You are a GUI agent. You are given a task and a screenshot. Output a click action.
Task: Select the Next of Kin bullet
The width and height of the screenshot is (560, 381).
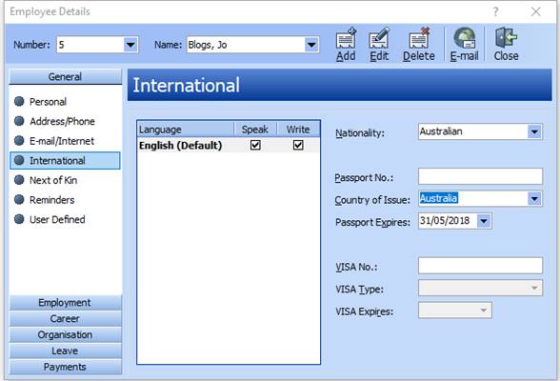click(19, 180)
